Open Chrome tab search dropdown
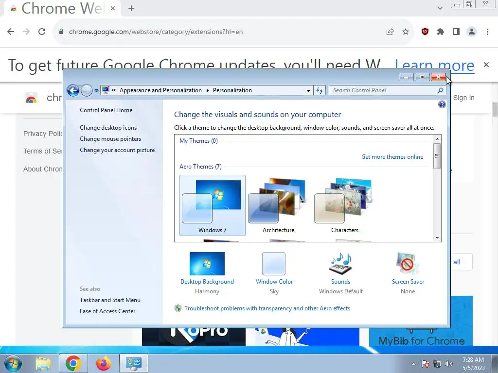This screenshot has height=373, width=498. (440, 8)
